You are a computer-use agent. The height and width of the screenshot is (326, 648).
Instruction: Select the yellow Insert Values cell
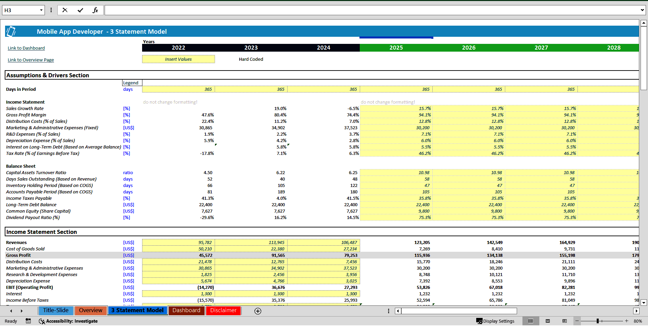point(178,59)
